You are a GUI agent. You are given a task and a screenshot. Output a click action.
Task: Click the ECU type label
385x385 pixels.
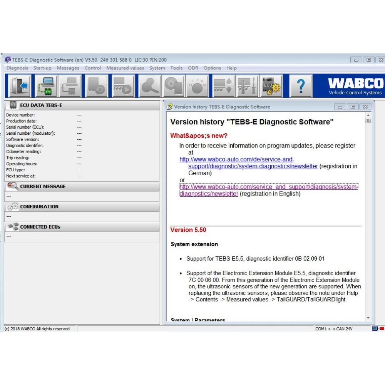[15, 170]
